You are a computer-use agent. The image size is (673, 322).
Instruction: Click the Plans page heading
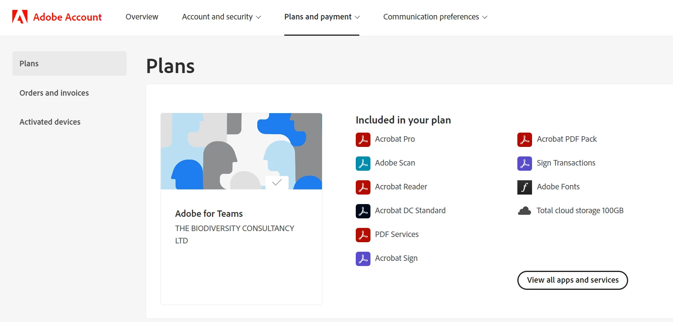170,66
